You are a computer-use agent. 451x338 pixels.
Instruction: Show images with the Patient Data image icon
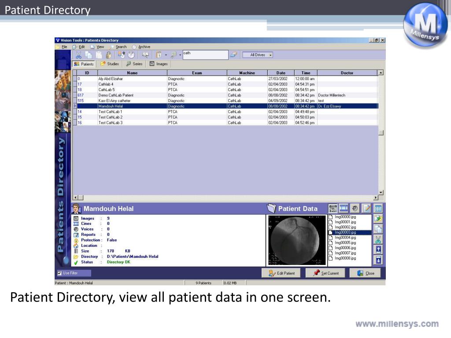(333, 208)
